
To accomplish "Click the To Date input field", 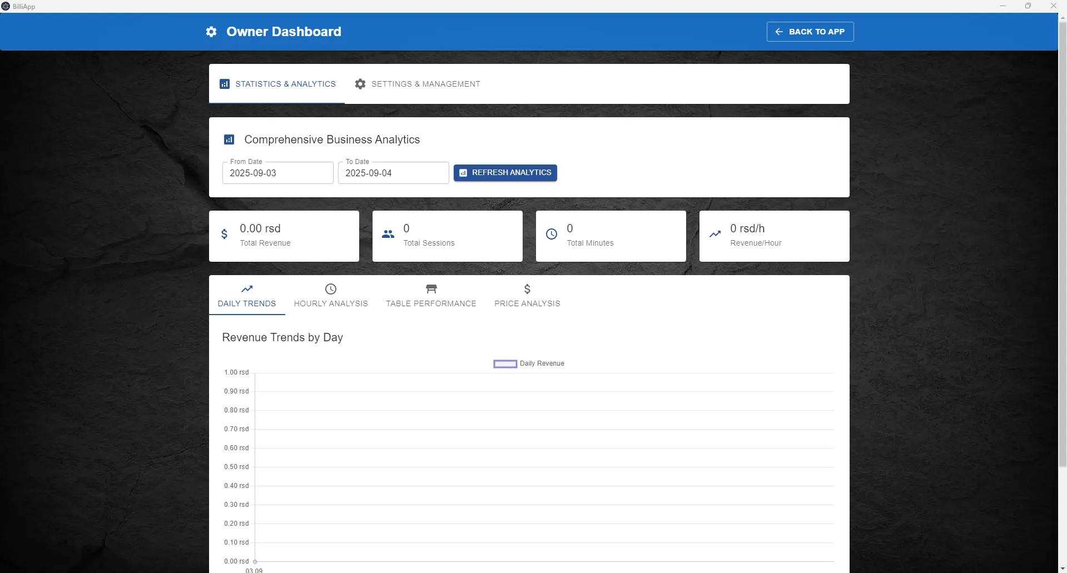I will point(393,173).
